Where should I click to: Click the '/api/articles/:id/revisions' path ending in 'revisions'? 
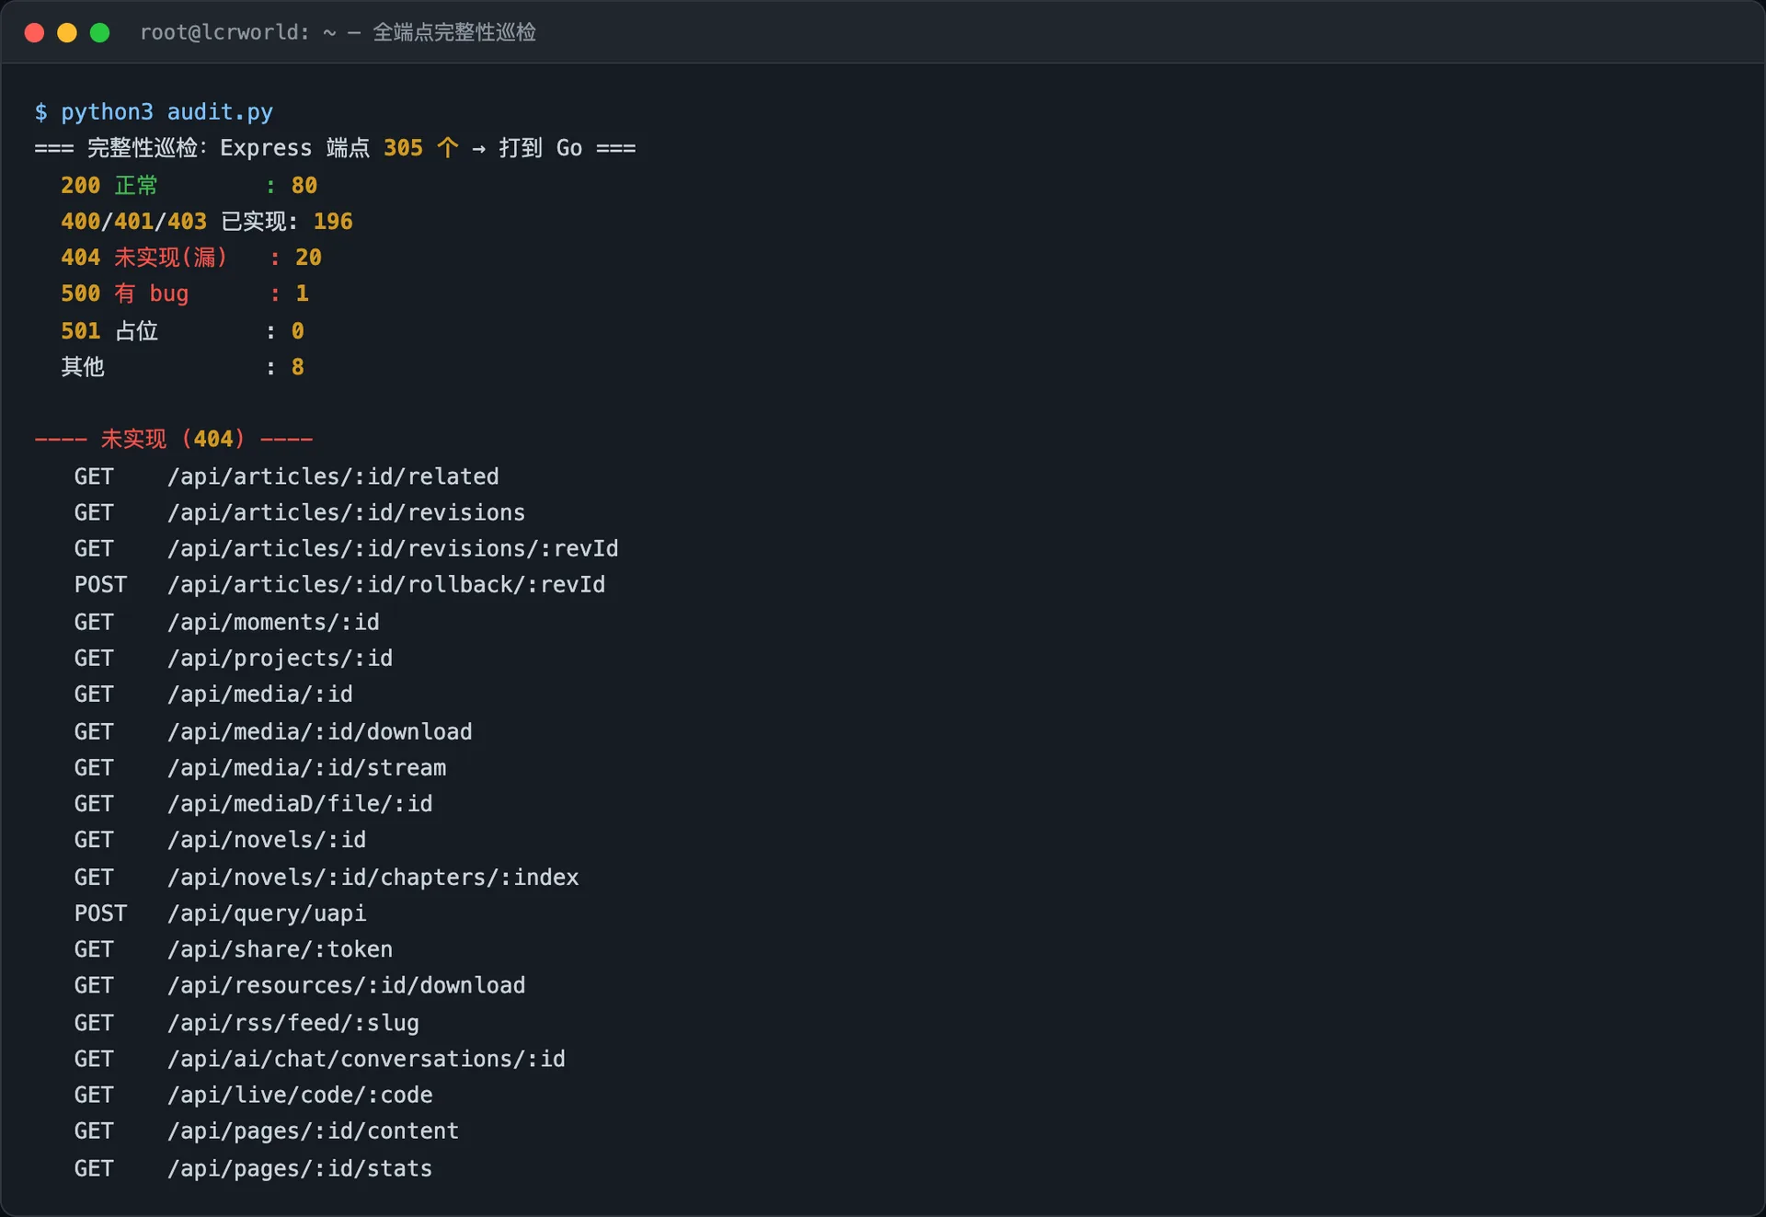[x=346, y=512]
